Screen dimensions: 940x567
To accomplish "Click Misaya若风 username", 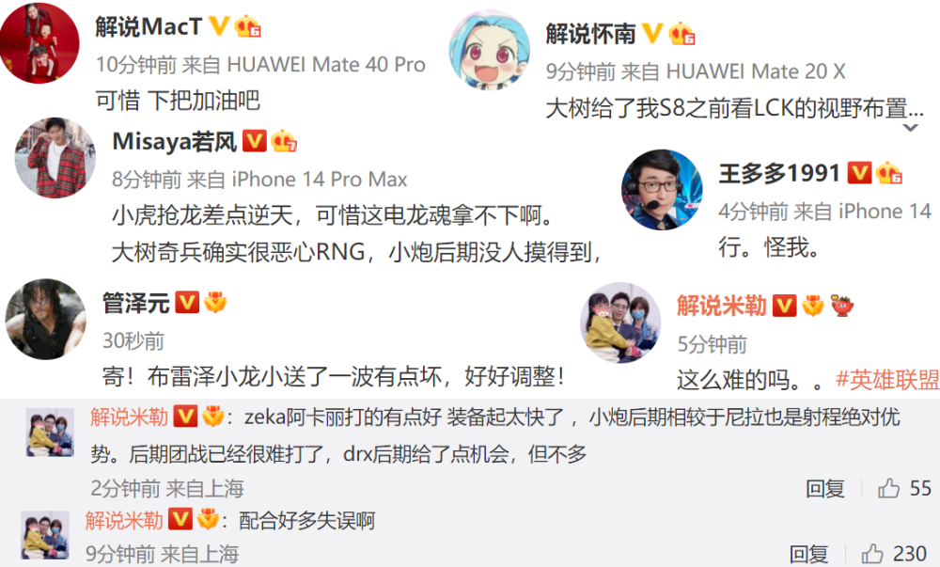I will pos(175,141).
